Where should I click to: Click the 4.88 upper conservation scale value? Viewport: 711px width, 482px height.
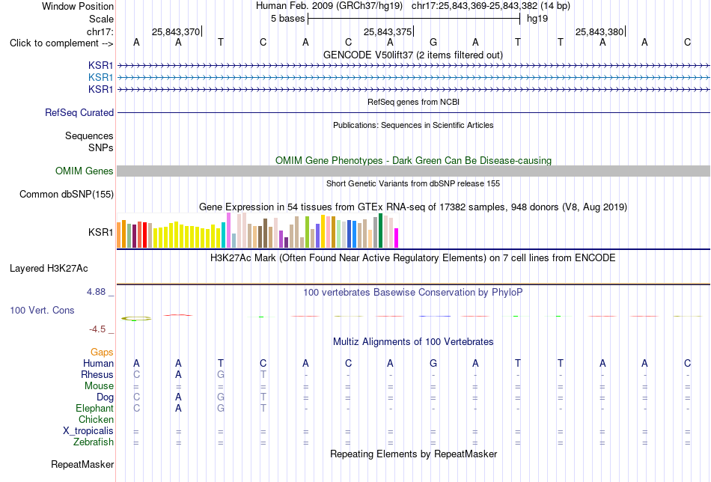pos(96,292)
